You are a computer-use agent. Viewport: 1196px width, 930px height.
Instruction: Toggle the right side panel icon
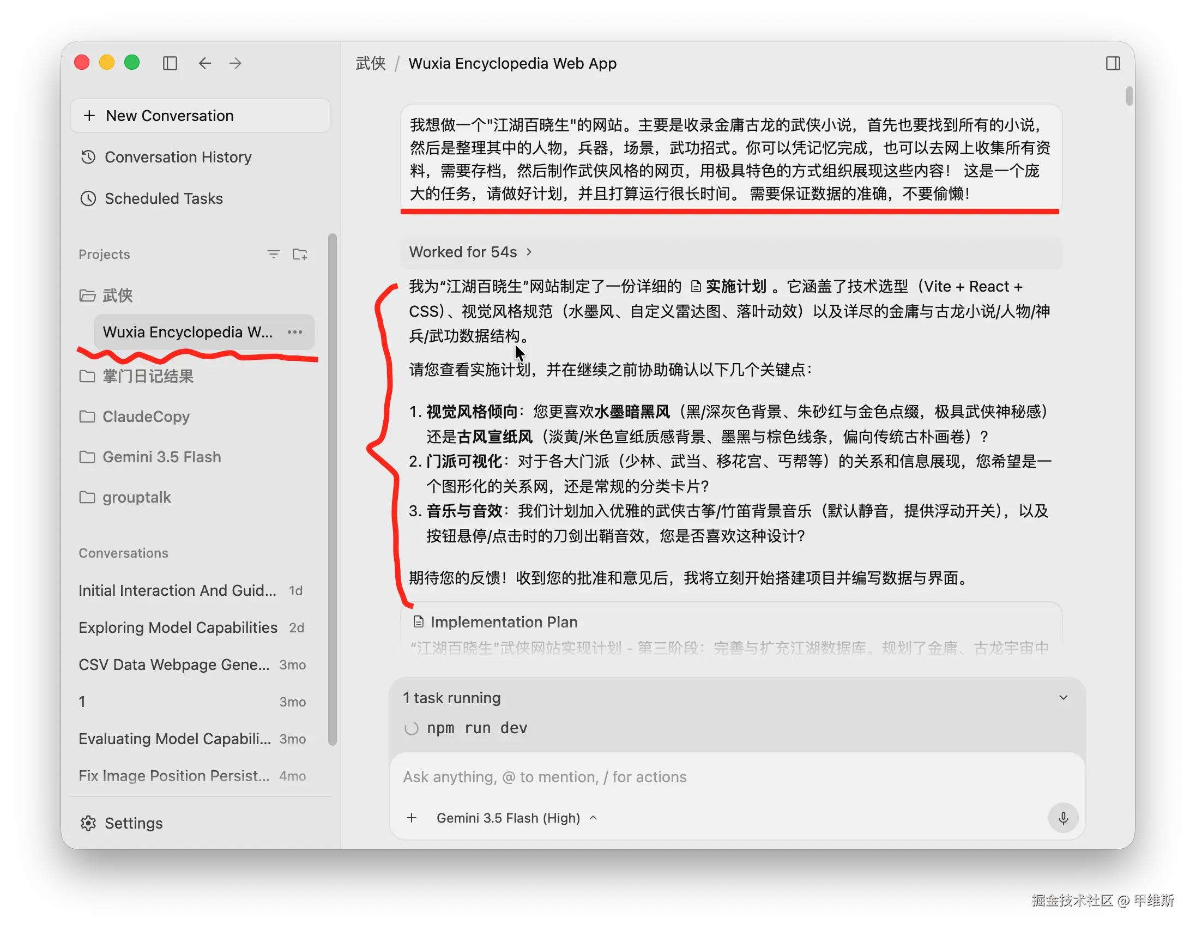pyautogui.click(x=1113, y=64)
